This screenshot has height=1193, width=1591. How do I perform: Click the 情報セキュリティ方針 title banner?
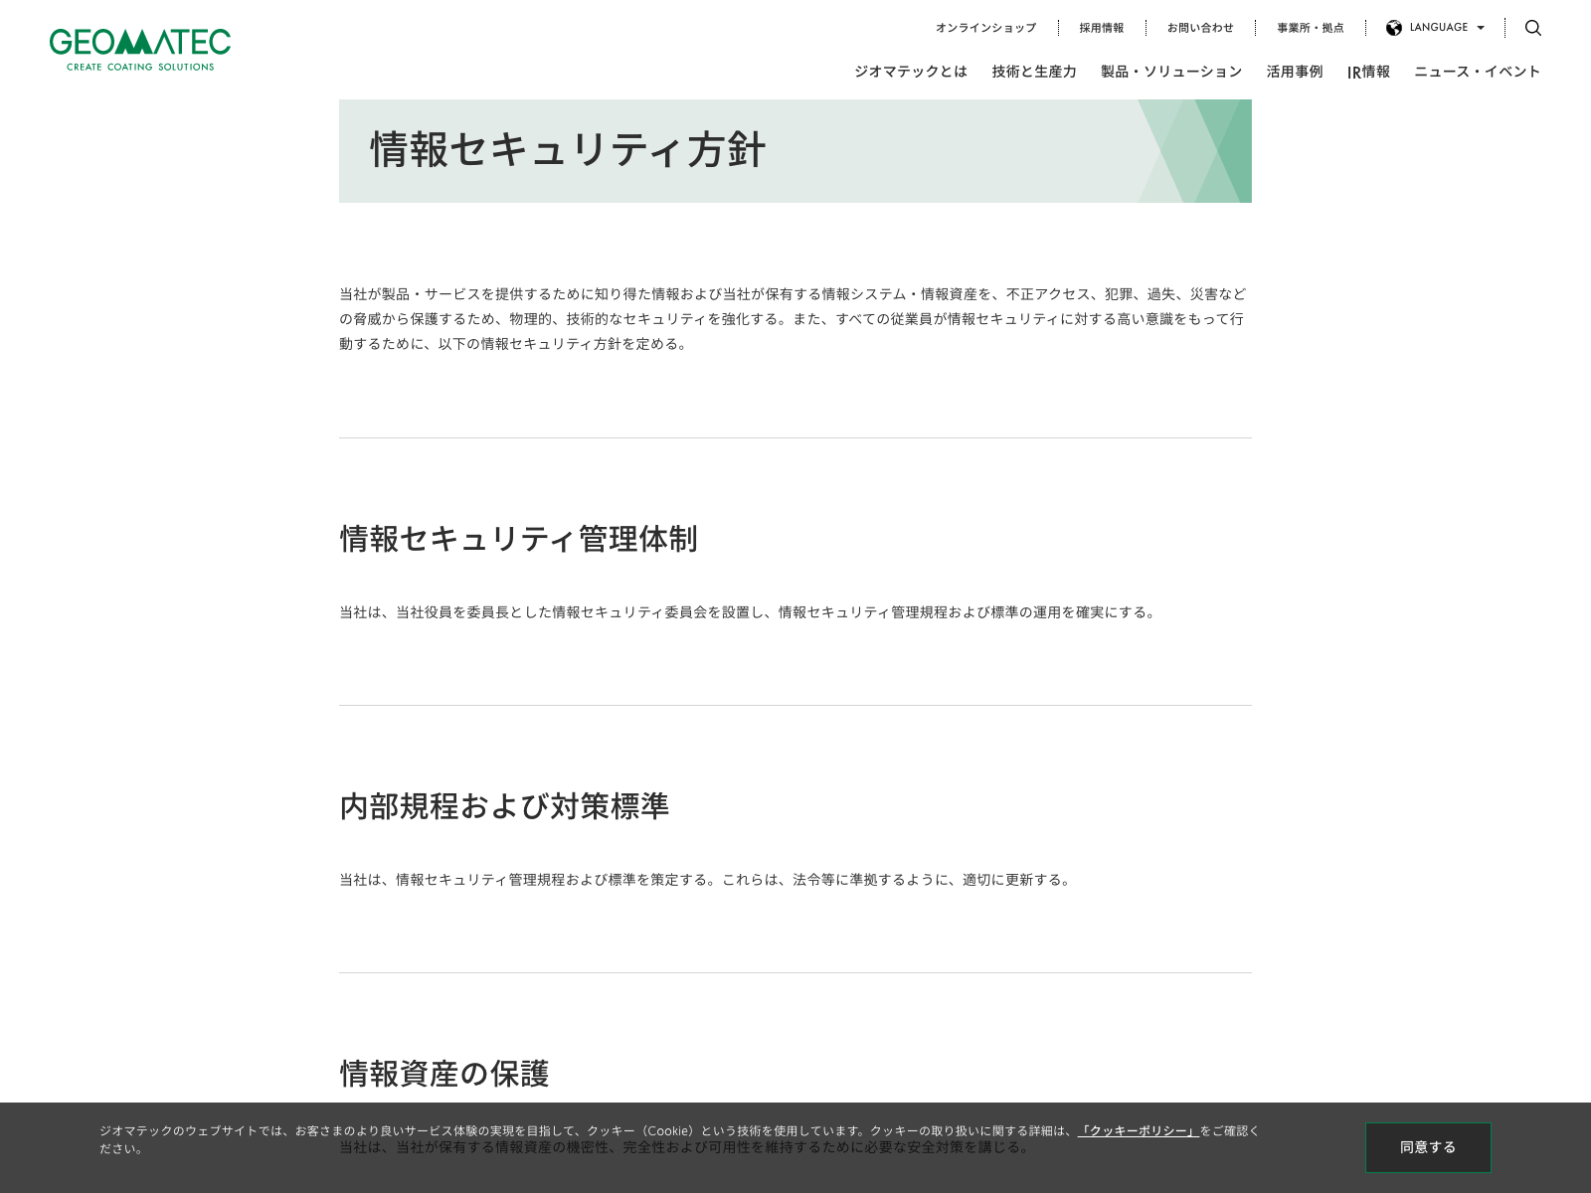[x=568, y=151]
